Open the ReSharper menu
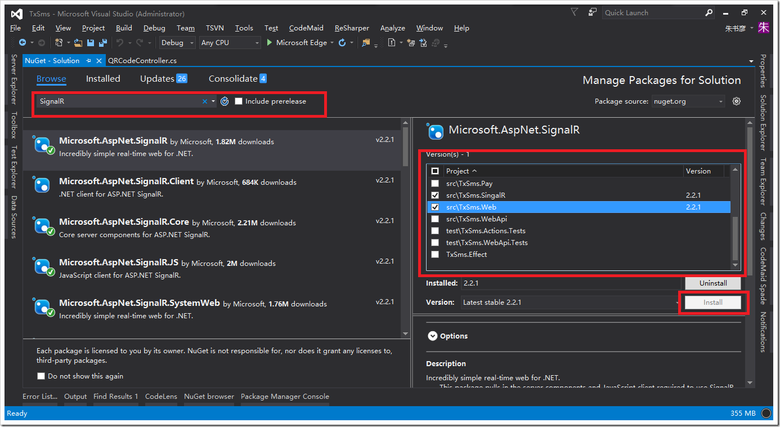The height and width of the screenshot is (427, 780). pyautogui.click(x=352, y=28)
